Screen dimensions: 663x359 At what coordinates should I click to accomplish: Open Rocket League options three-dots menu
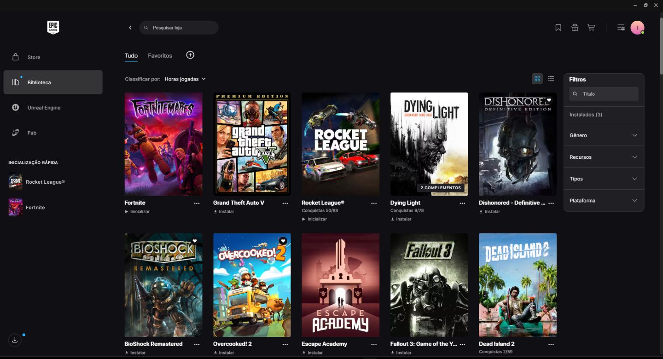(x=374, y=203)
